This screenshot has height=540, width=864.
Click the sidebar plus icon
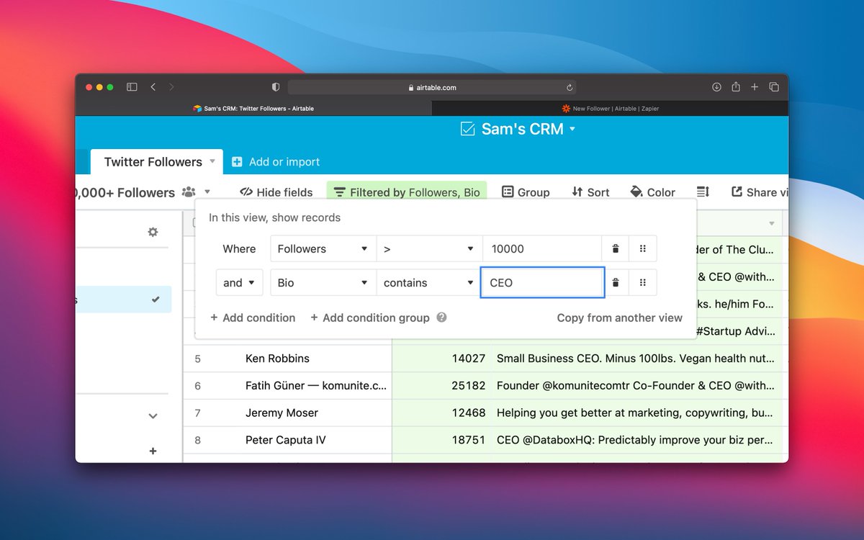(x=153, y=451)
